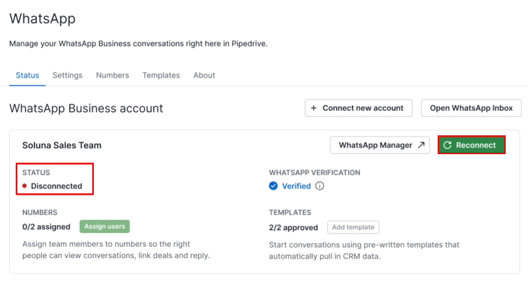Go to the Templates tab
Image resolution: width=528 pixels, height=282 pixels.
point(161,75)
